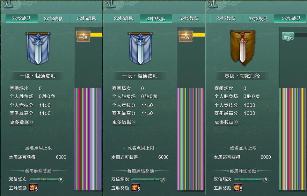Click the blue sword banner in middle panel

[x=140, y=48]
